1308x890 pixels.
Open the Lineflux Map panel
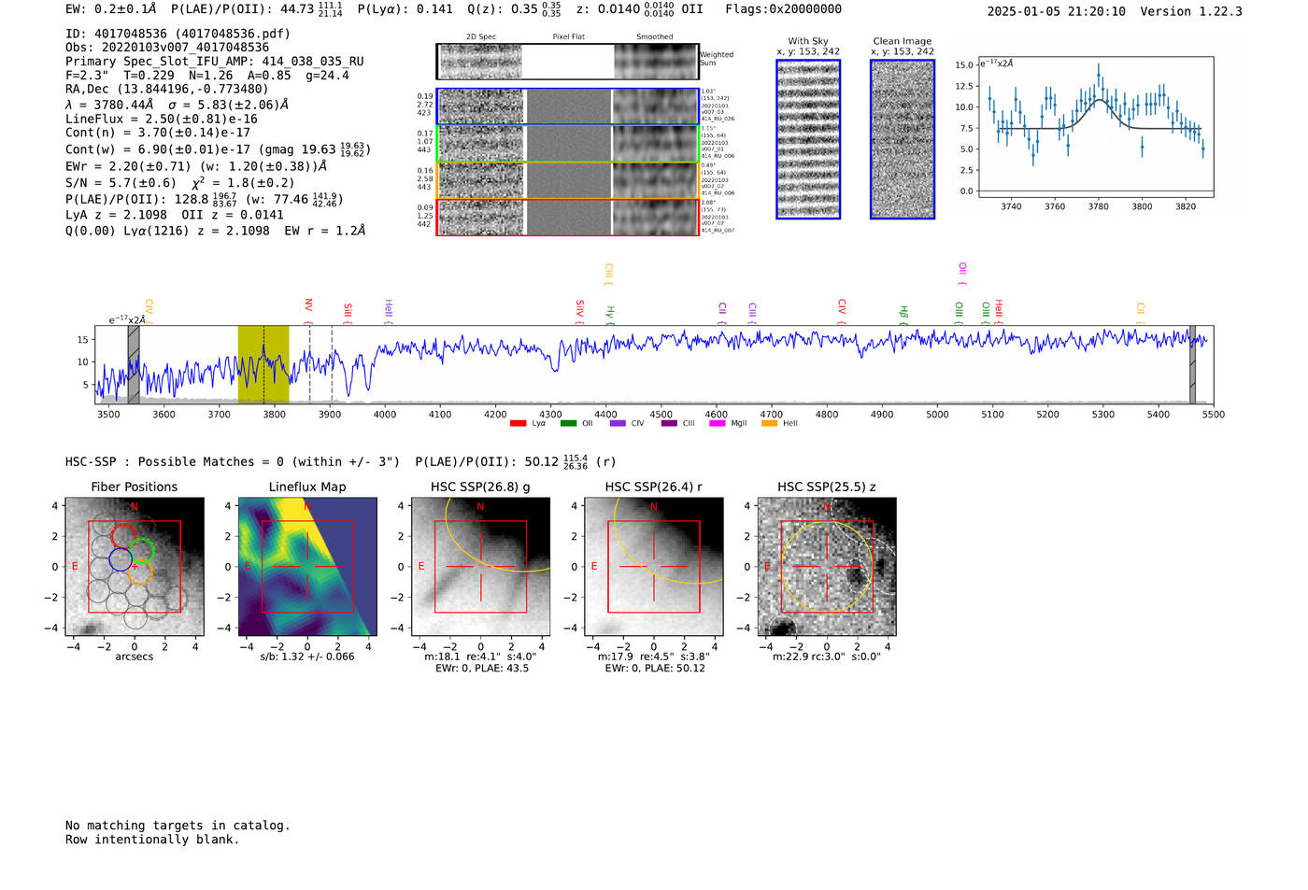(x=307, y=567)
